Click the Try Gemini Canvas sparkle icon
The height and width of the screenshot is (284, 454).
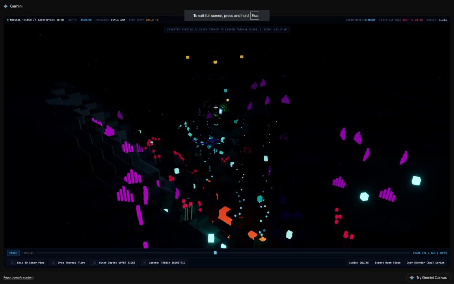tap(412, 278)
